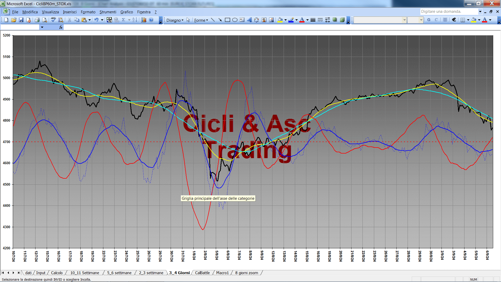Screen dimensions: 501x282
Task: Click the Paste clipboard icon
Action: point(84,20)
